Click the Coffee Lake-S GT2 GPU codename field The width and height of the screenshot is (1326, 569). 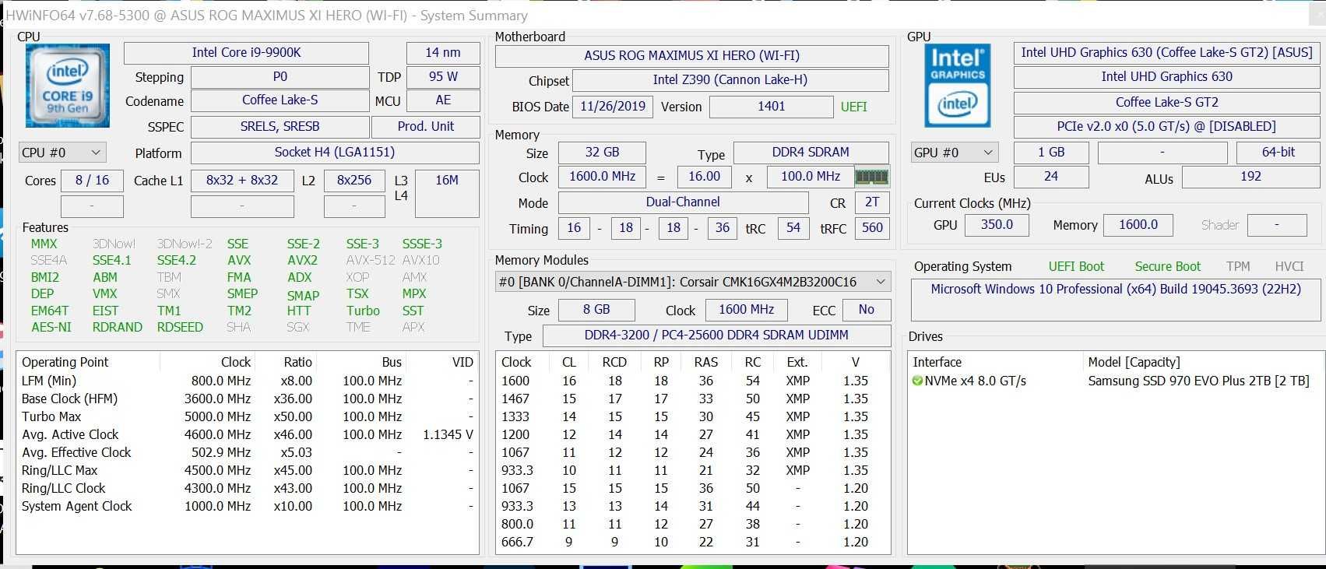click(1166, 102)
